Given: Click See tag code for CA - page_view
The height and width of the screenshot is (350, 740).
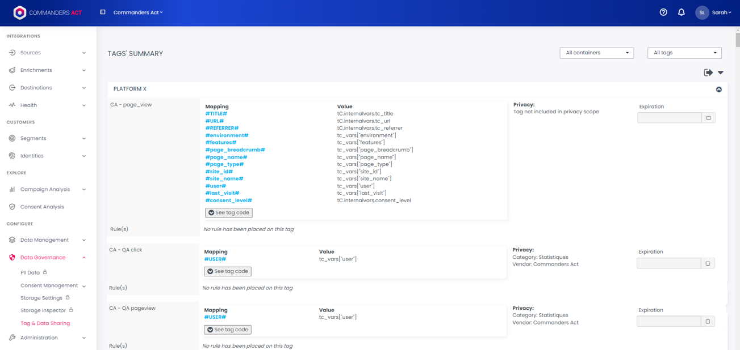Looking at the screenshot, I should click(229, 213).
